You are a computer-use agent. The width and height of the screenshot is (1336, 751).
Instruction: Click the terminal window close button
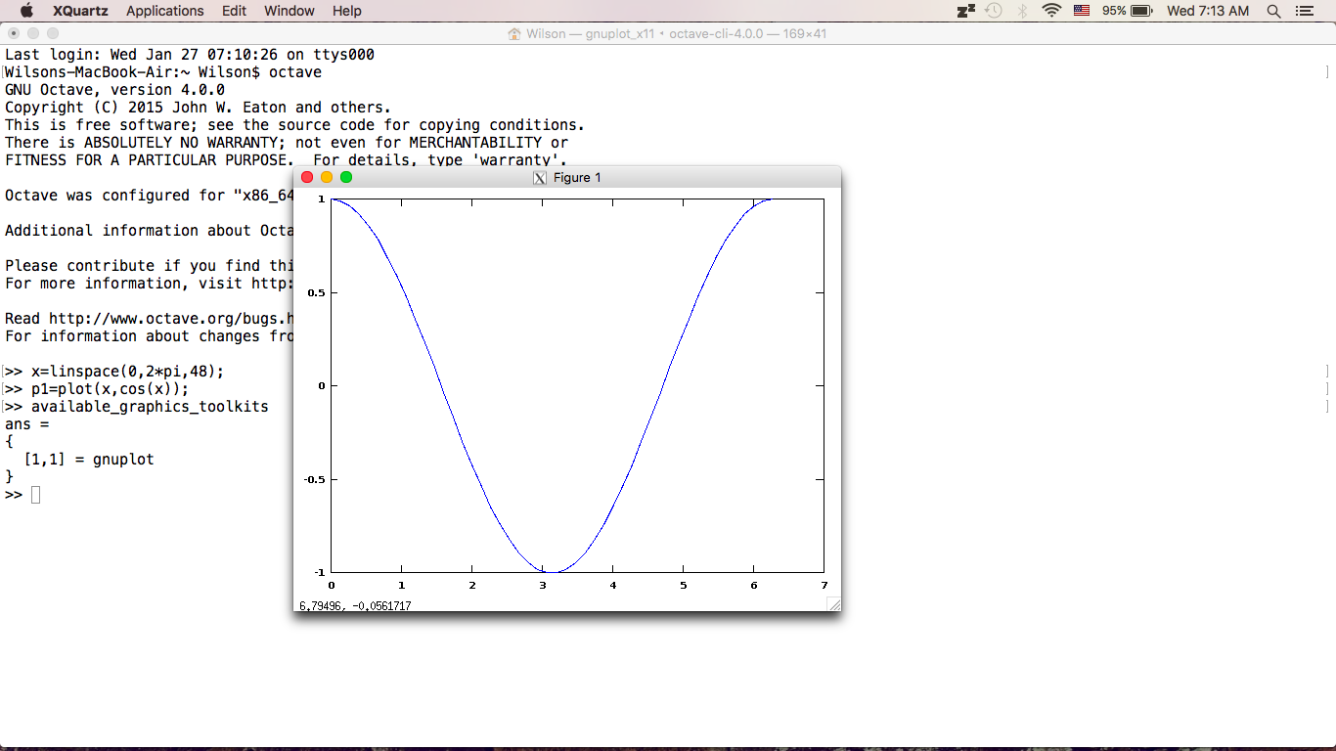tap(14, 33)
